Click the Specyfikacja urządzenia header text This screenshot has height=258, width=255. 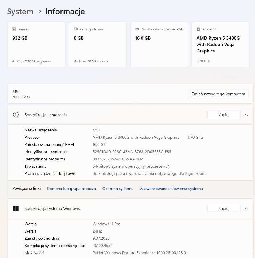click(45, 115)
